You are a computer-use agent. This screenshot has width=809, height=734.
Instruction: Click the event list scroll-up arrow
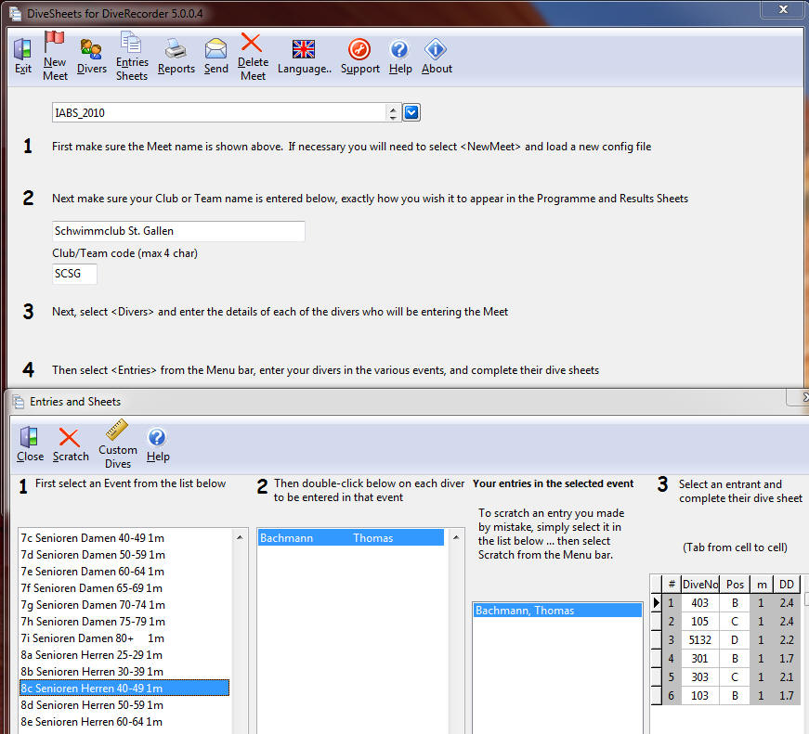[x=240, y=537]
